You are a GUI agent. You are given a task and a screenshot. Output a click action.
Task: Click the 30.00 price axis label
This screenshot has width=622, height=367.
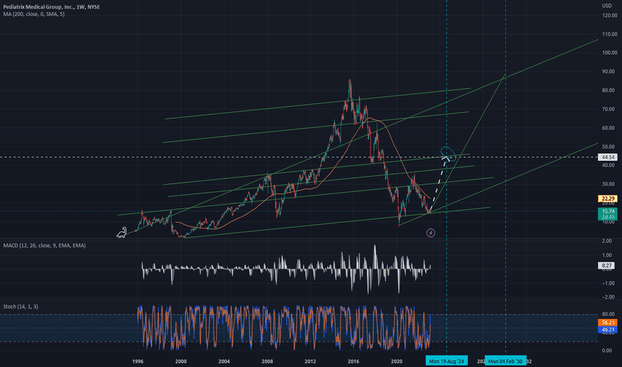coord(609,184)
